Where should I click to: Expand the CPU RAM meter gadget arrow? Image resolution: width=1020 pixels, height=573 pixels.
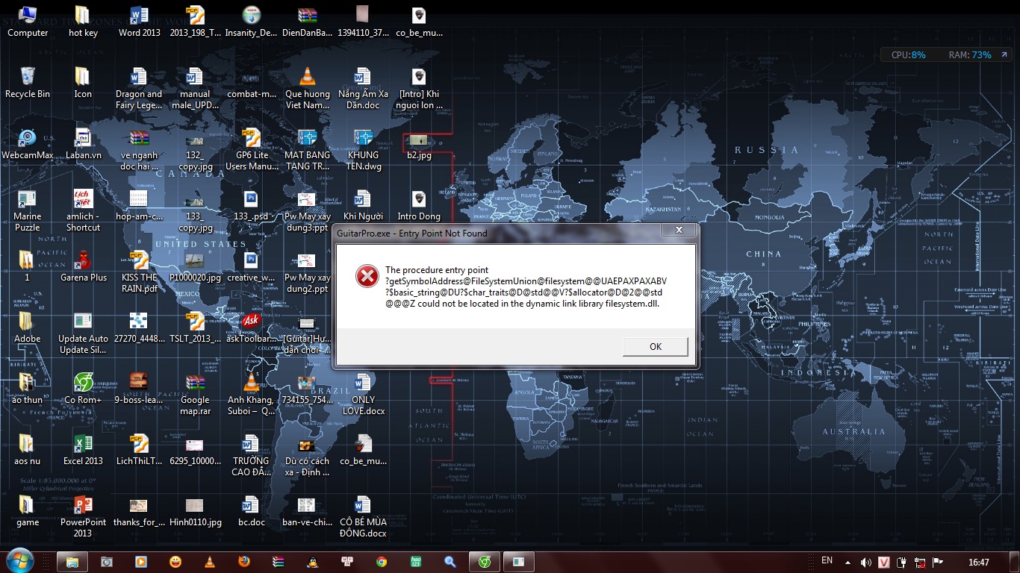1003,55
